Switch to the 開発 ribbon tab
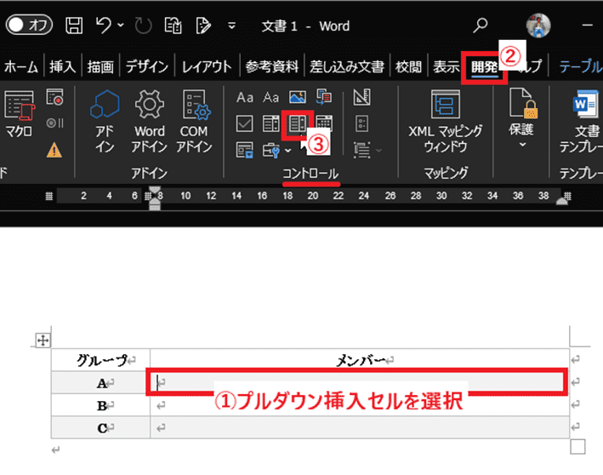 (x=485, y=66)
